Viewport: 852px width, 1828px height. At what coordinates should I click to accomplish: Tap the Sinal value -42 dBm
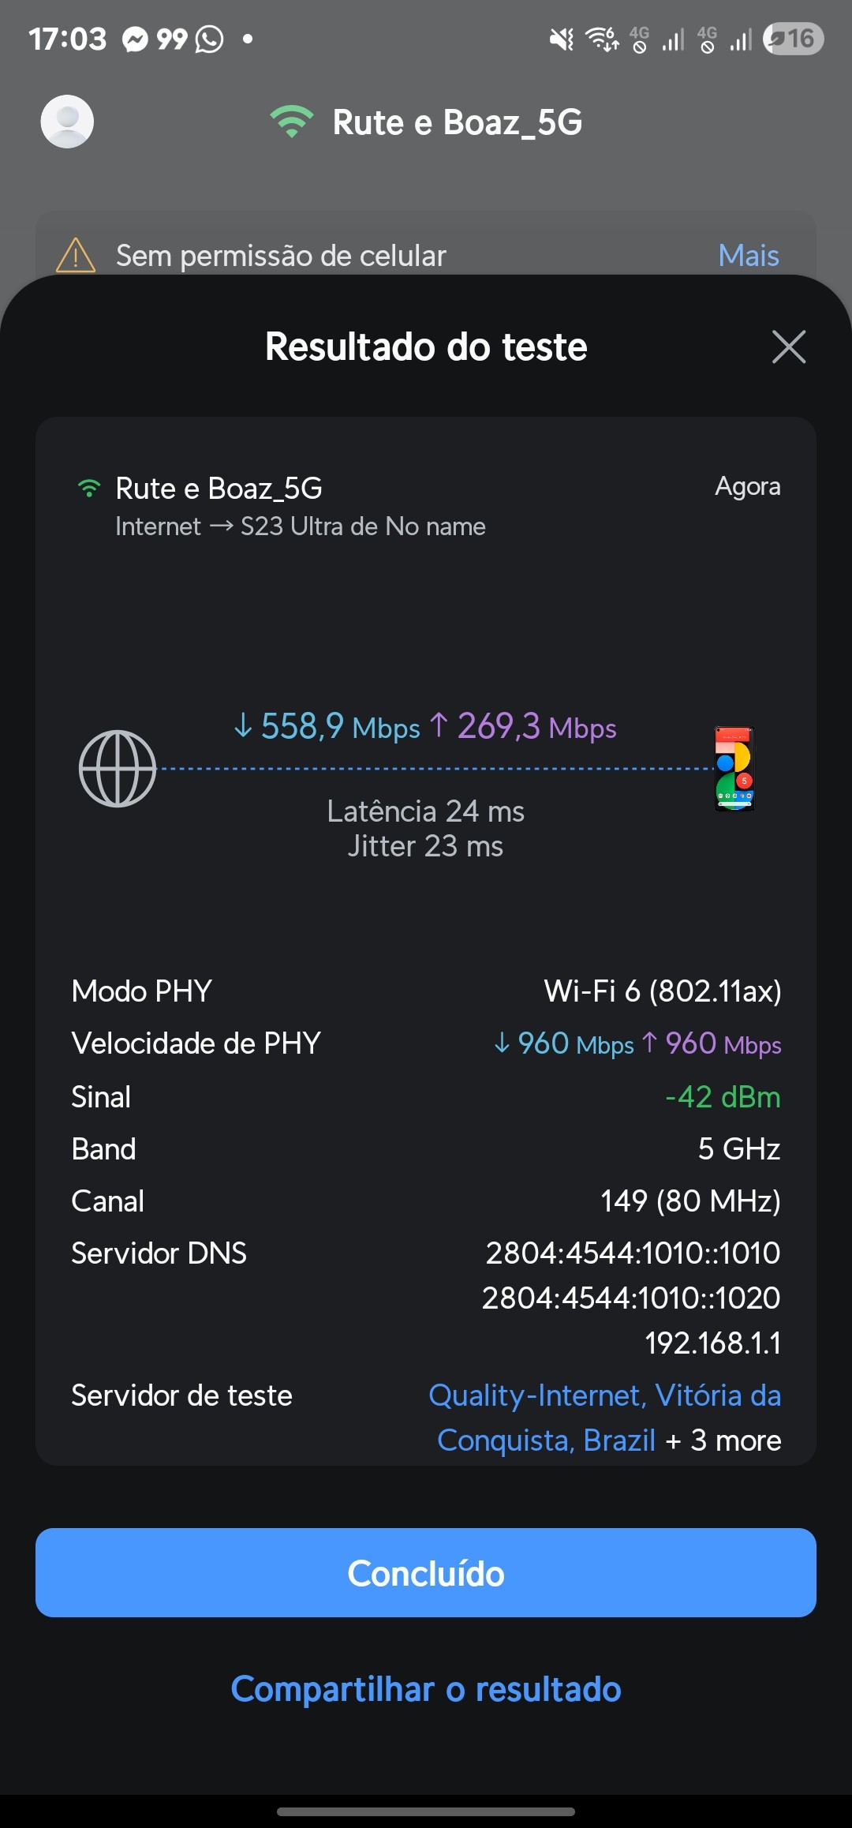[723, 1097]
